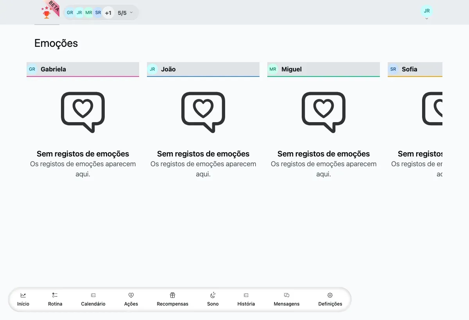Image resolution: width=469 pixels, height=320 pixels.
Task: Click João's column header
Action: (x=203, y=69)
